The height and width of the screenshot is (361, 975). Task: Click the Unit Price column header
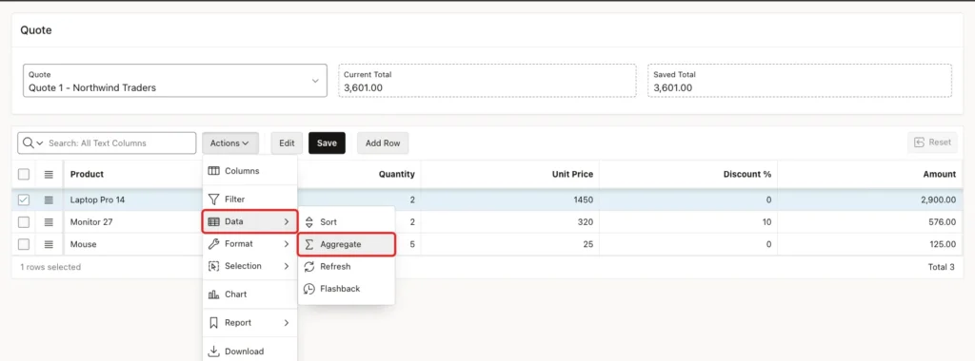tap(572, 174)
